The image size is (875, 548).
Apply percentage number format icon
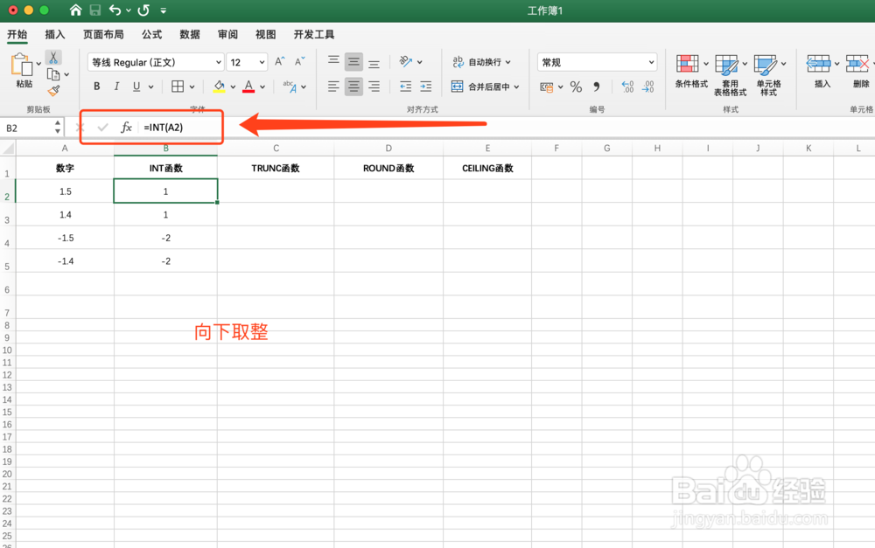coord(577,85)
